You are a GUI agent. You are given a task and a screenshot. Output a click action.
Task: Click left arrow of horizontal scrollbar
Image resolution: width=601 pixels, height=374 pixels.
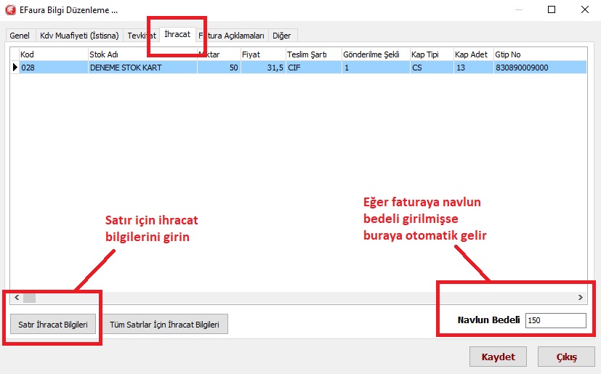(15, 297)
